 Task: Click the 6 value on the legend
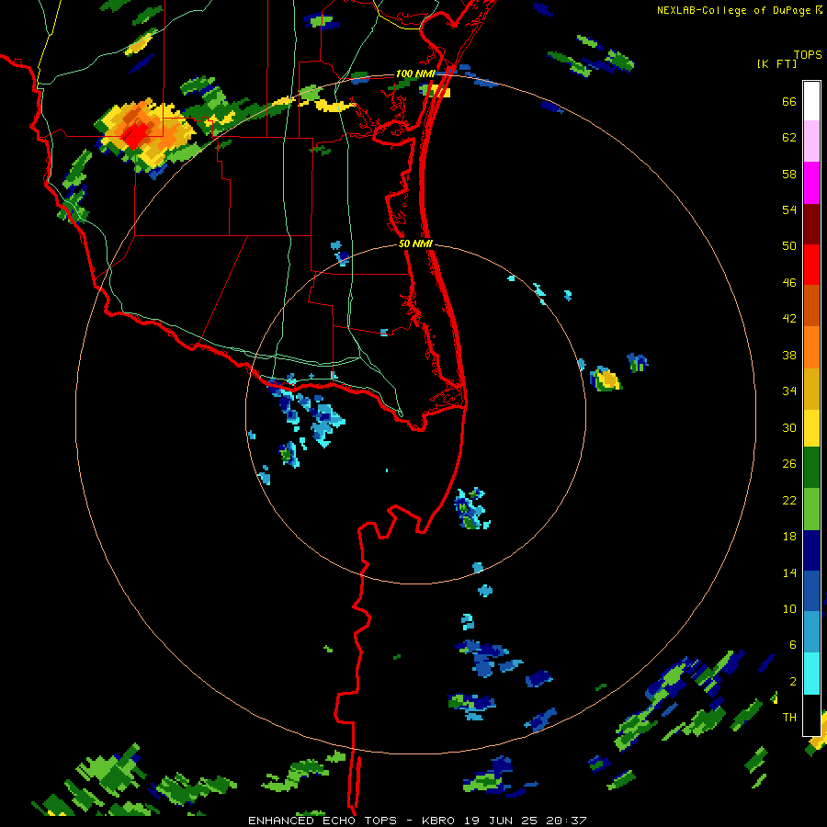(792, 645)
